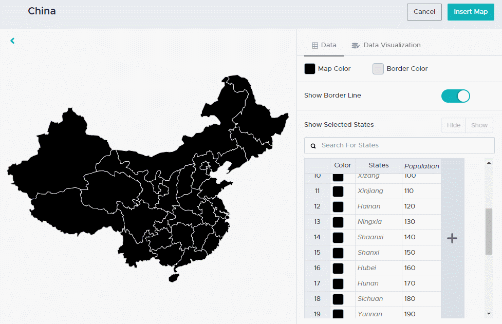The image size is (502, 324).
Task: Toggle the Show Border Line switch
Action: [455, 96]
